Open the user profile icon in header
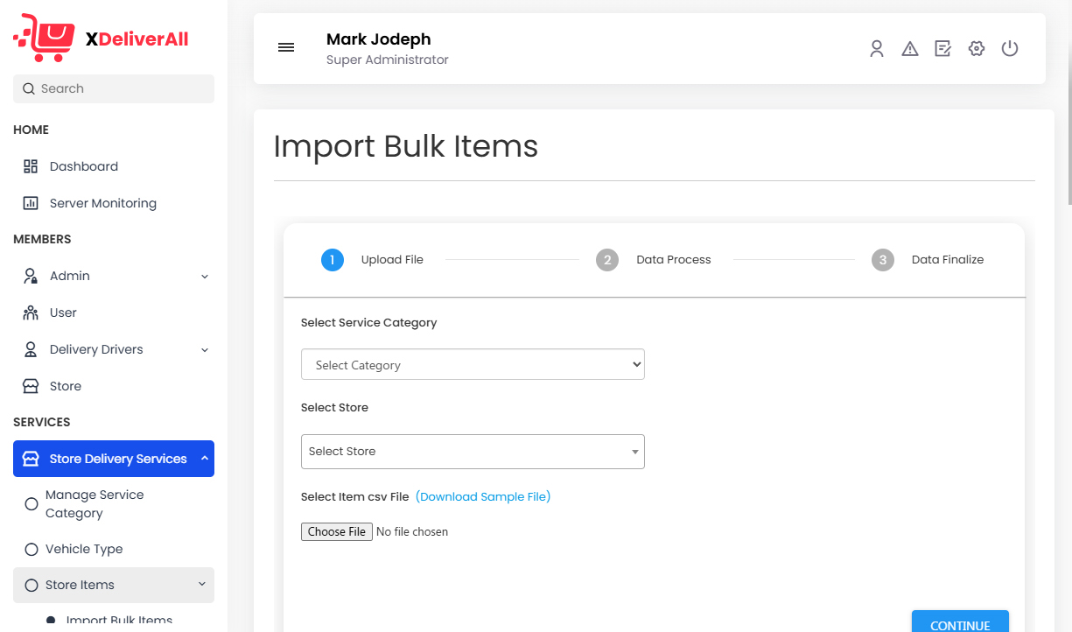Screen dimensions: 1072x632 click(x=876, y=49)
